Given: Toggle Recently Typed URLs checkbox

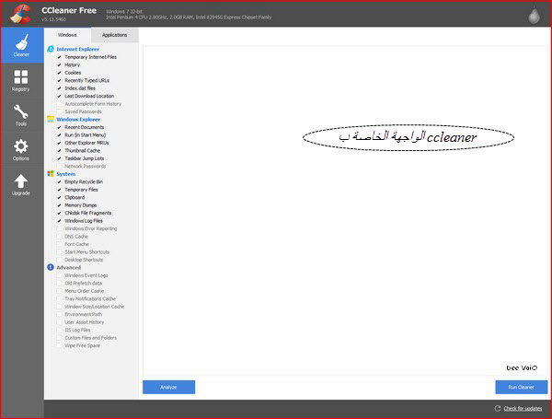Looking at the screenshot, I should click(x=59, y=80).
